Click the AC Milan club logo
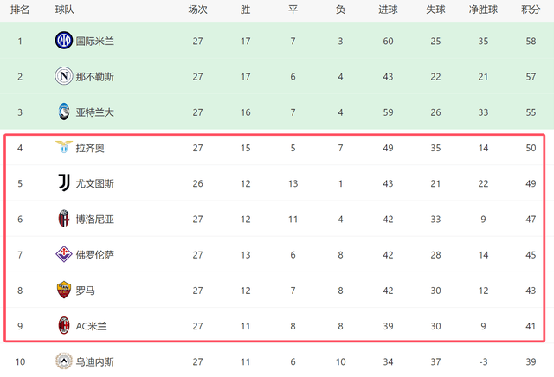 (x=63, y=325)
